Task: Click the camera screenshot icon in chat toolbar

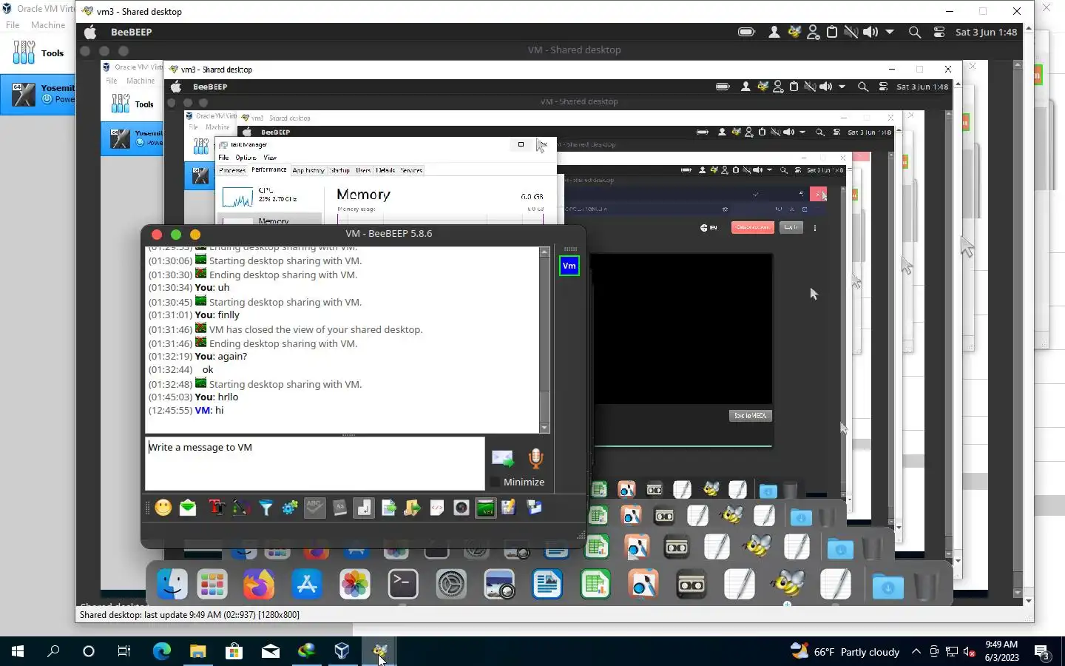Action: click(x=461, y=508)
